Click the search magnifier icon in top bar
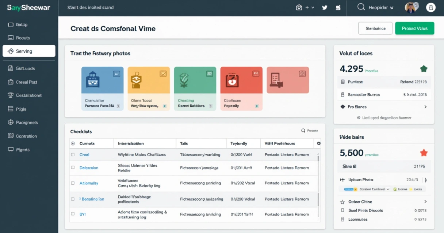 (361, 7)
